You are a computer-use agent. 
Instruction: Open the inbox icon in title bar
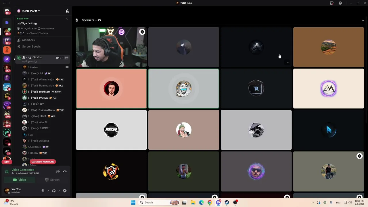(332, 3)
